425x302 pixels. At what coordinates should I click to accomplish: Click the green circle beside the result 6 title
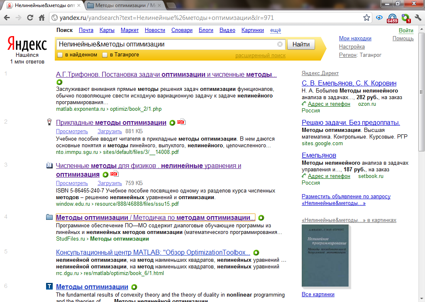click(134, 287)
